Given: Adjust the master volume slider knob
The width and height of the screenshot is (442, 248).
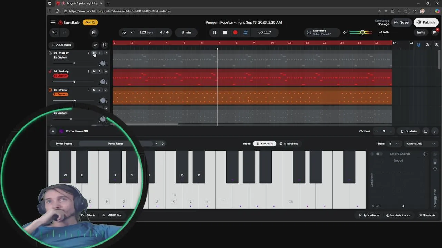Looking at the screenshot, I should click(362, 32).
